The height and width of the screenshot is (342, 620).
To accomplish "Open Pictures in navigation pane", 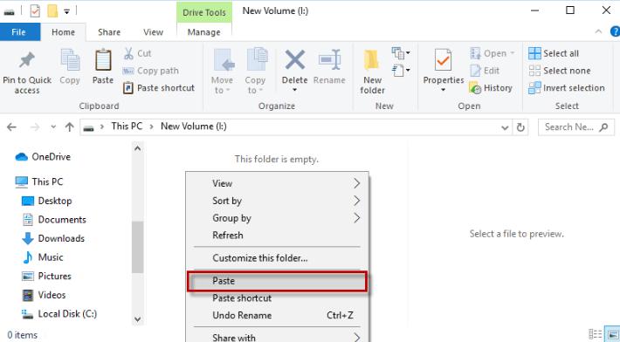I will [46, 276].
